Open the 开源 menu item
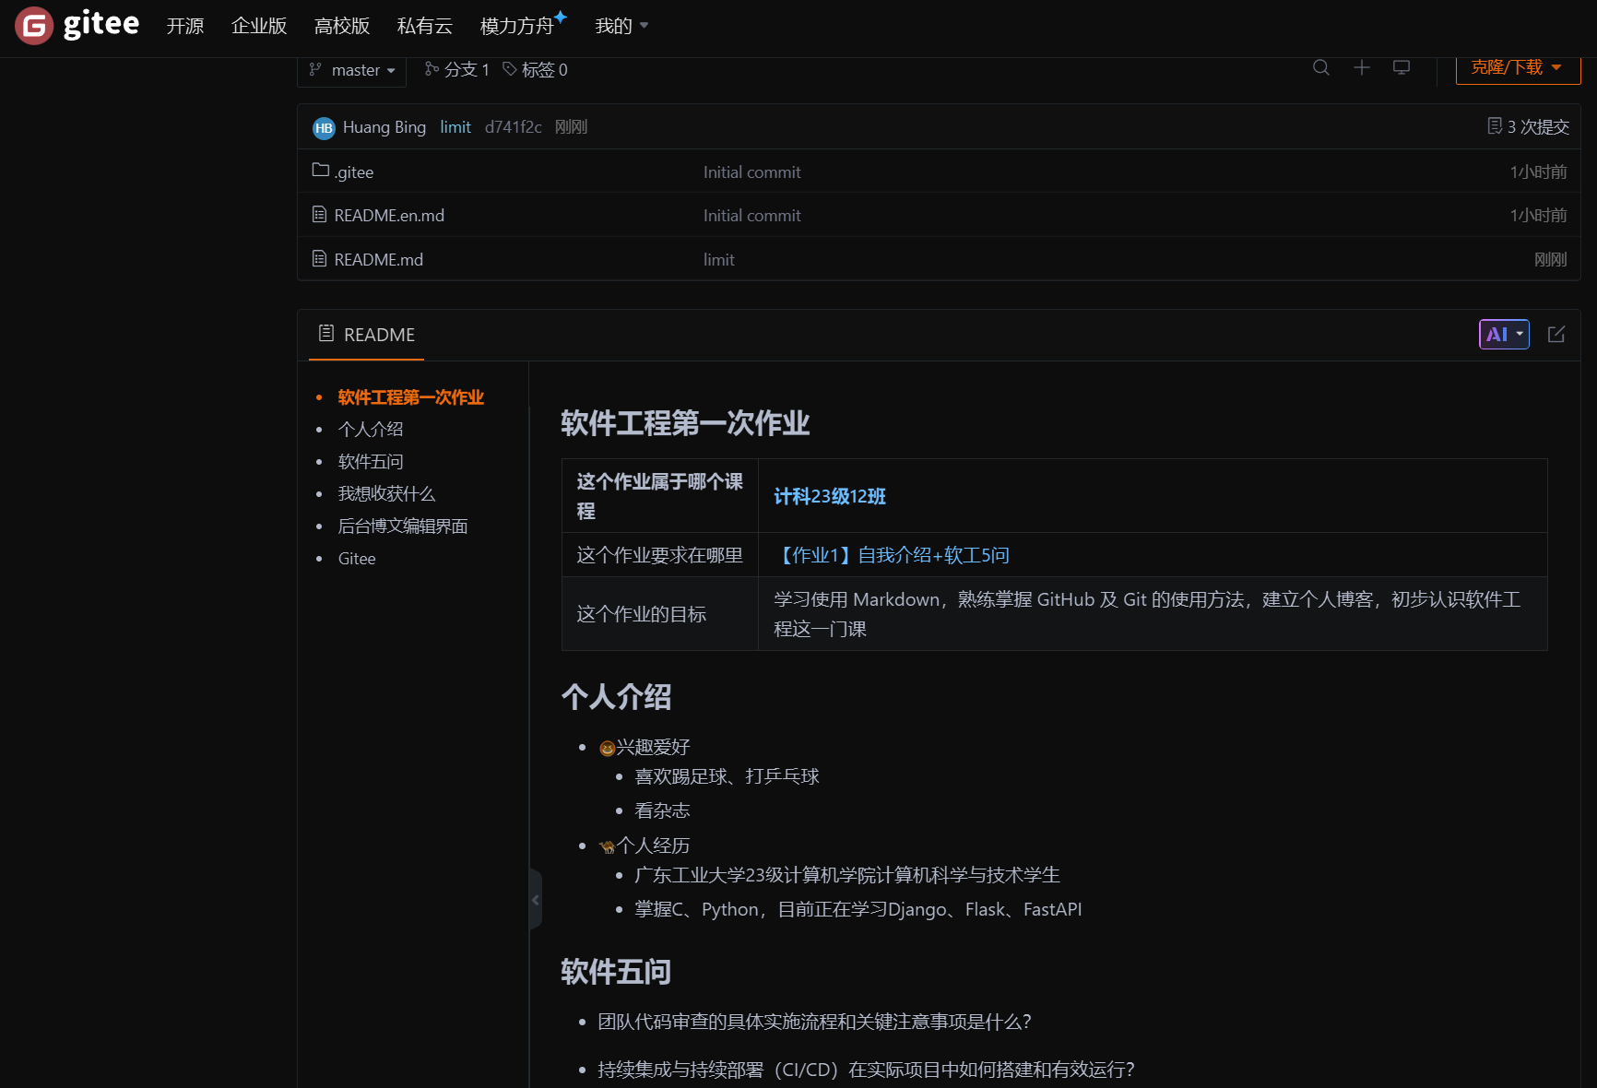Viewport: 1597px width, 1088px height. (184, 26)
